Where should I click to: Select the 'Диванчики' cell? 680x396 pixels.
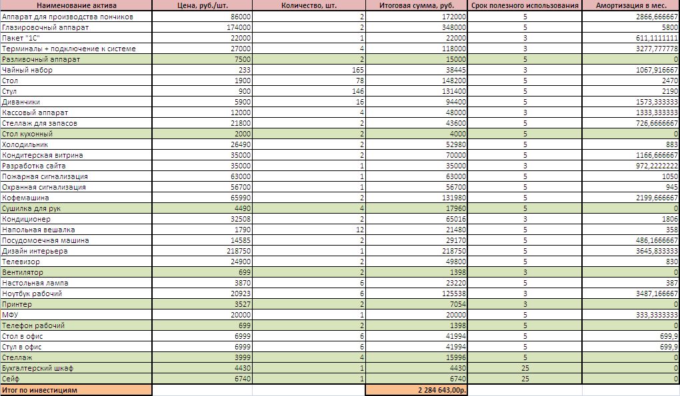[x=76, y=102]
